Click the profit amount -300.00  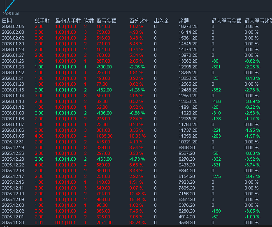tap(104, 67)
